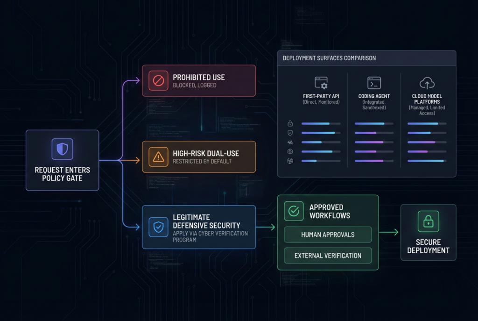
Task: Click the Coding Agent terminal icon
Action: pos(374,84)
